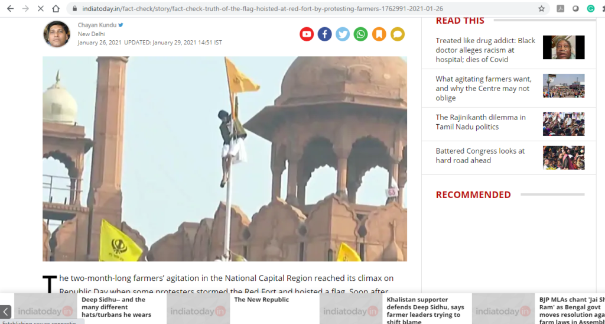Open 'BJP MLAs chant Jai Shri Ram' story
This screenshot has width=605, height=324.
tap(572, 310)
